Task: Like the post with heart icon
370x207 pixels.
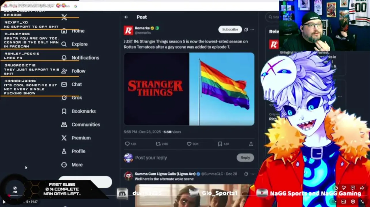Action: coord(189,144)
